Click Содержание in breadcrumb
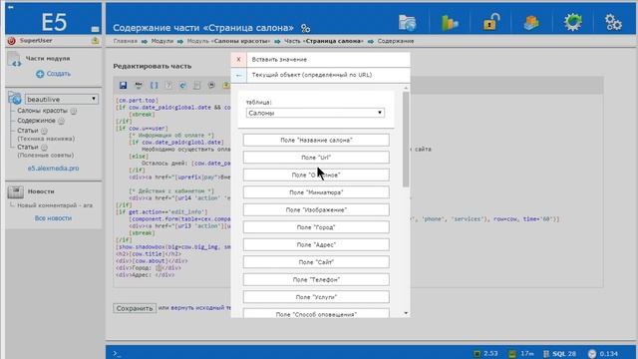The height and width of the screenshot is (359, 638). 396,41
